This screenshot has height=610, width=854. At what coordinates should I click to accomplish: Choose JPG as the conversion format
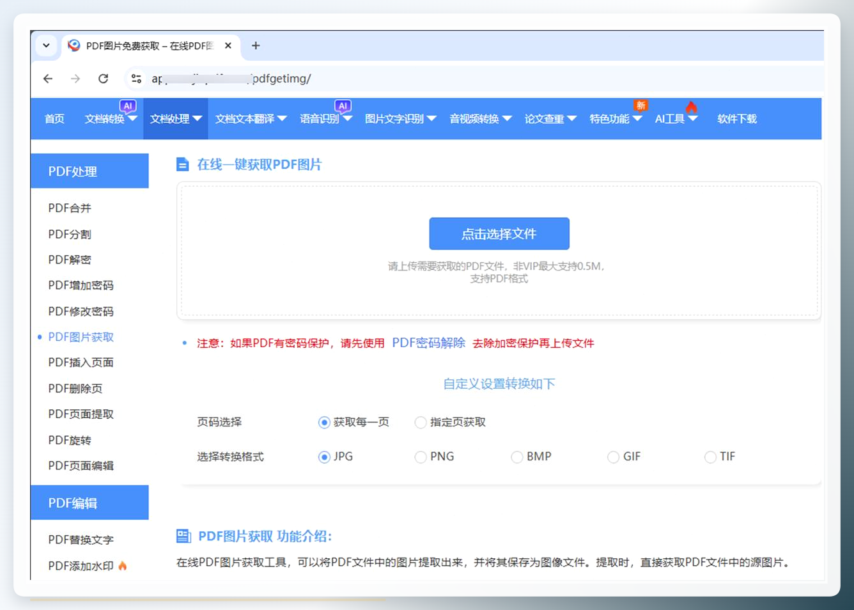pyautogui.click(x=324, y=457)
